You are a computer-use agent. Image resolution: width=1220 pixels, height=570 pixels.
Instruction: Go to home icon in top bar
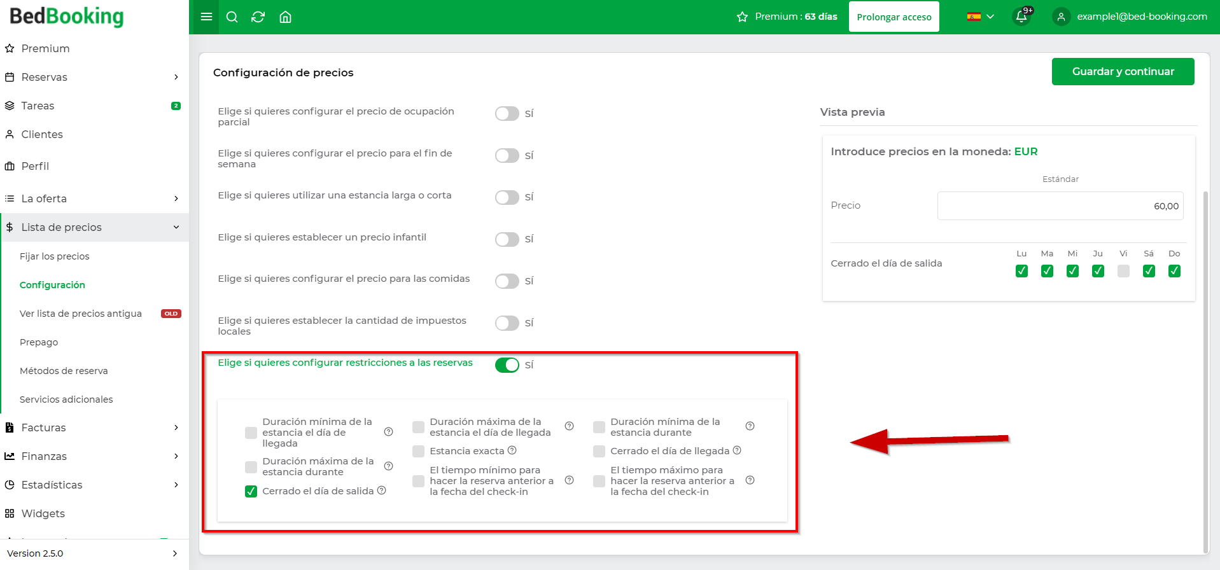(x=286, y=17)
